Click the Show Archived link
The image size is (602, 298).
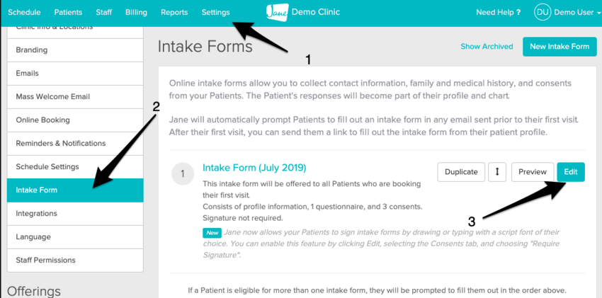click(487, 47)
